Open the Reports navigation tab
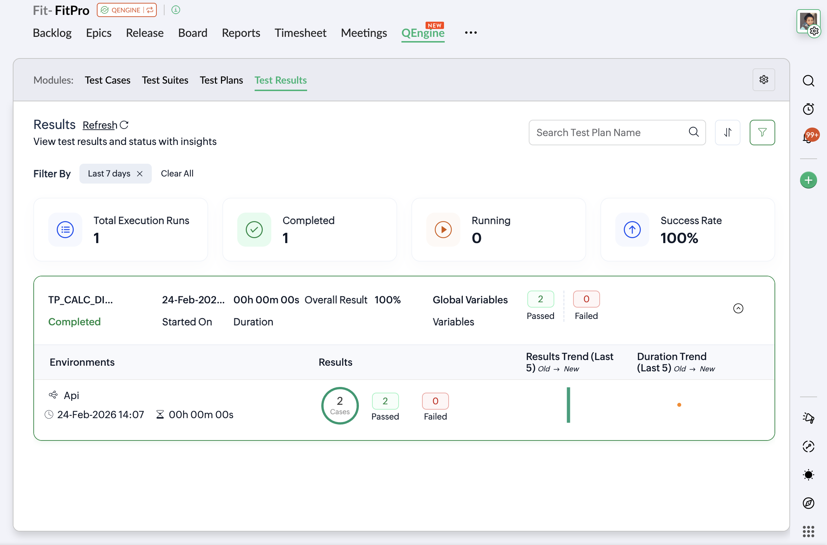 (241, 33)
